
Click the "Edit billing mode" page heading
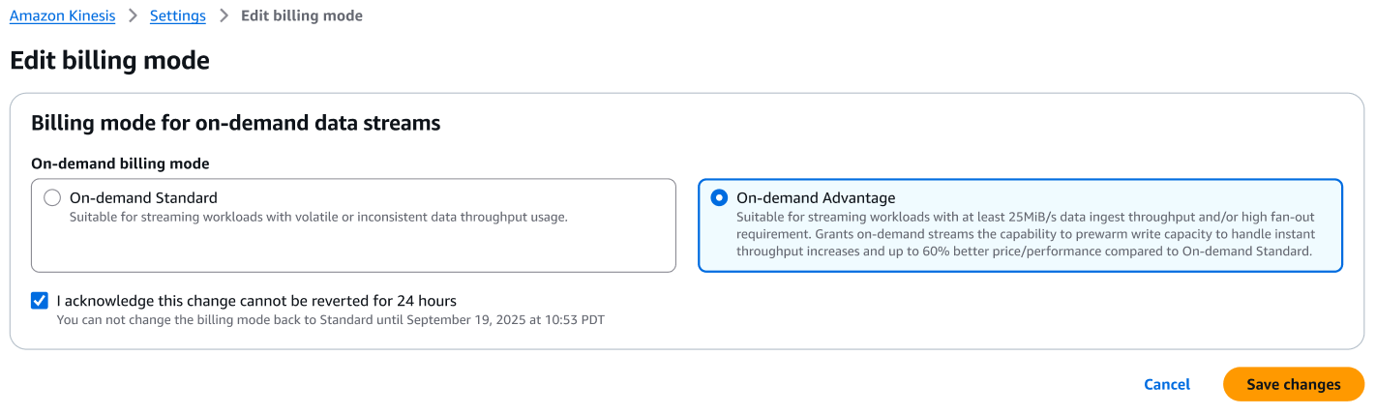pos(109,60)
